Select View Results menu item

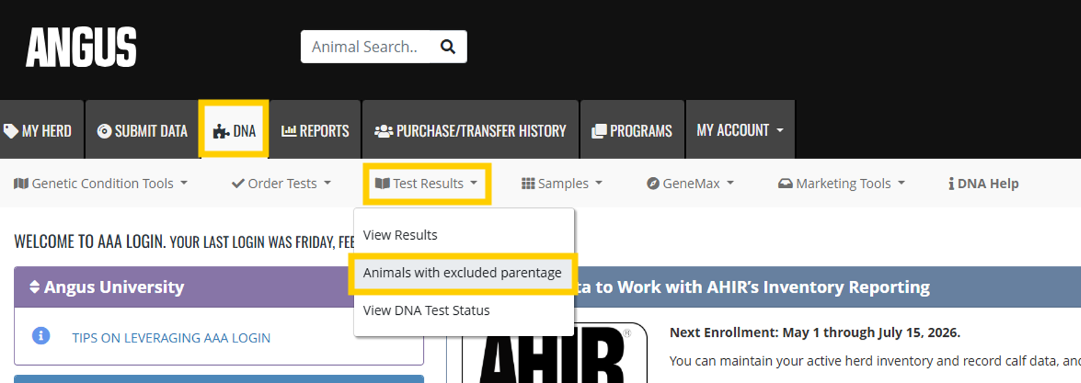tap(400, 235)
